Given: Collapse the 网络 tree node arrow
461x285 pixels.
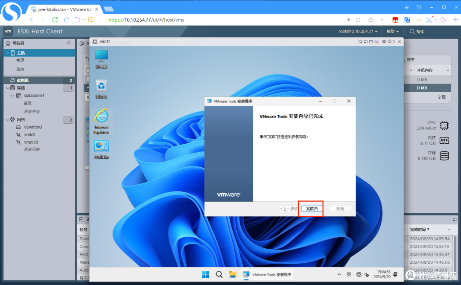Looking at the screenshot, I should 8,119.
